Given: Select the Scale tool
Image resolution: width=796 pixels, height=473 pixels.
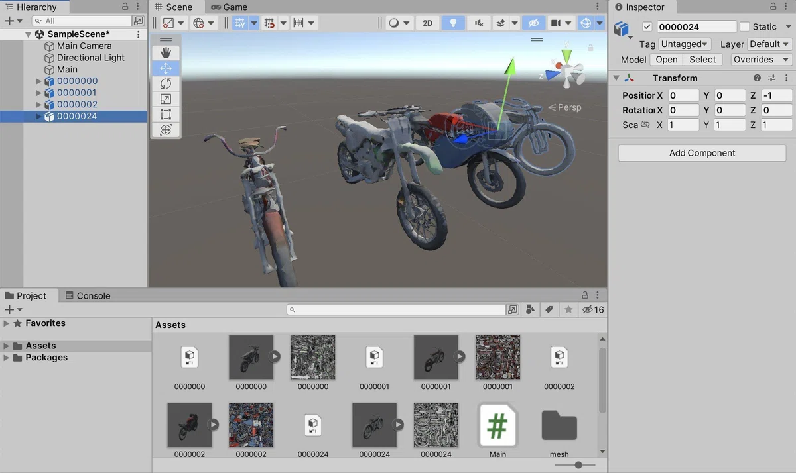Looking at the screenshot, I should point(166,99).
